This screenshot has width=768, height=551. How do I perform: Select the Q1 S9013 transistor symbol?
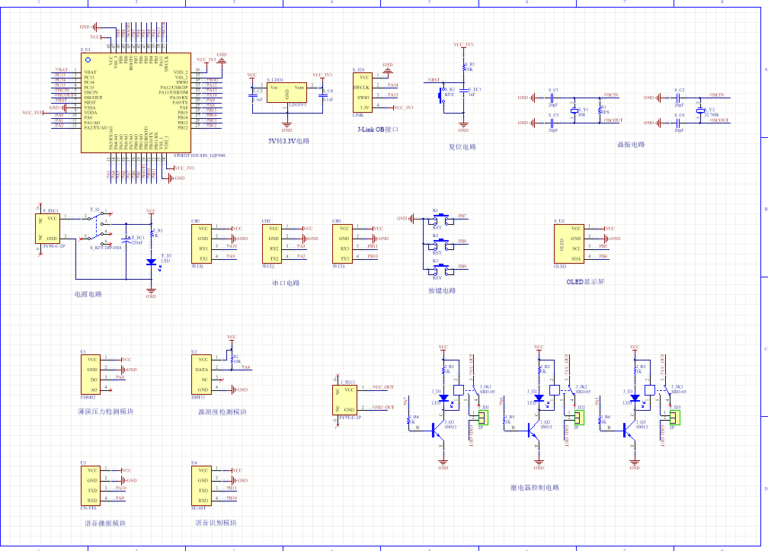(x=437, y=430)
